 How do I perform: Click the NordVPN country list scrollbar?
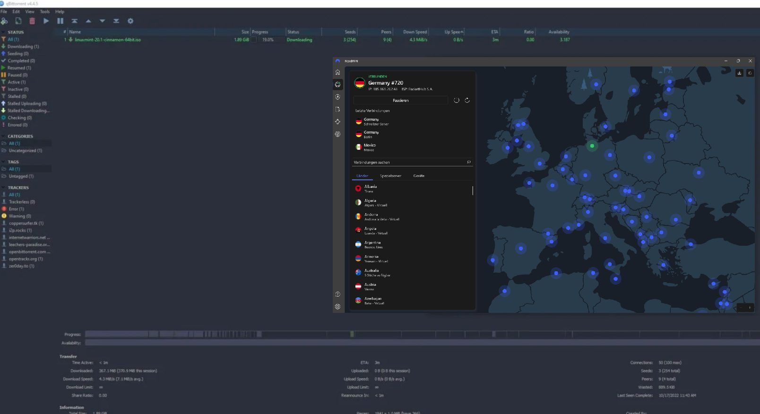(473, 190)
